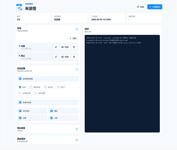Viewport: 177px width, 150px height.
Task: Uncheck the 原神 game checkbox
Action: click(20, 87)
